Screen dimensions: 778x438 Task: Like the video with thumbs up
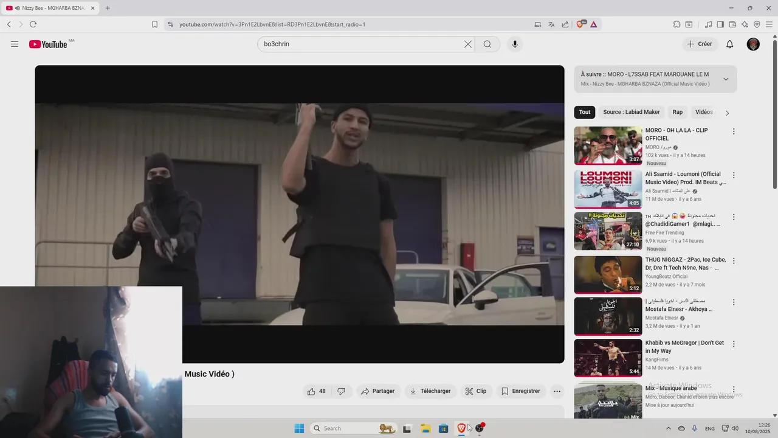317,391
